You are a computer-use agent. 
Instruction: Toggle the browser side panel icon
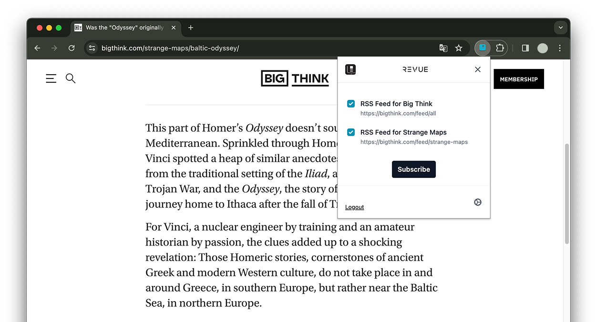tap(525, 48)
